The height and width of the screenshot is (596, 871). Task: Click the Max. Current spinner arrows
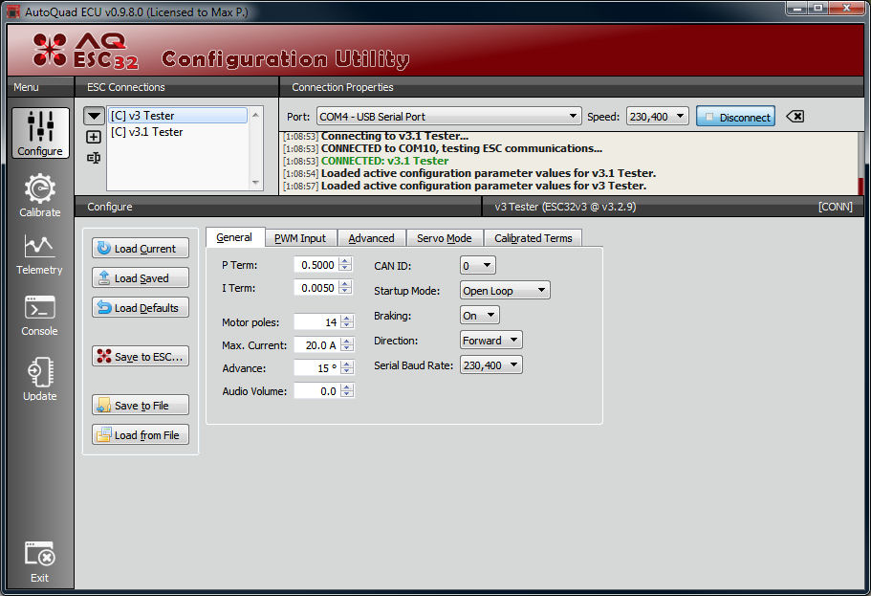click(347, 344)
